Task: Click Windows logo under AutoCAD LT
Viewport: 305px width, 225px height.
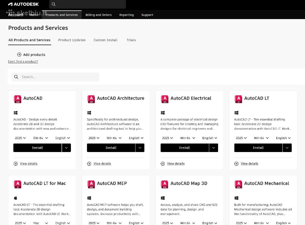Action: [x=236, y=113]
